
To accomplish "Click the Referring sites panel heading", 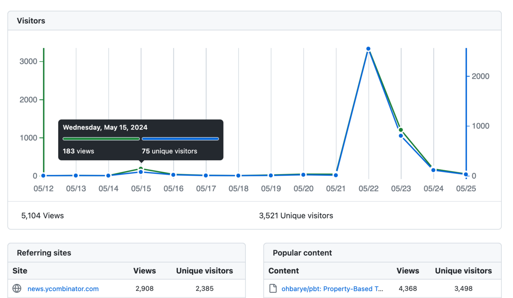I will [x=44, y=253].
